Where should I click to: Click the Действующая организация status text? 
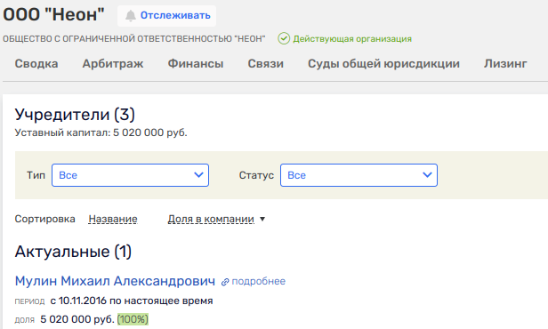(x=352, y=39)
